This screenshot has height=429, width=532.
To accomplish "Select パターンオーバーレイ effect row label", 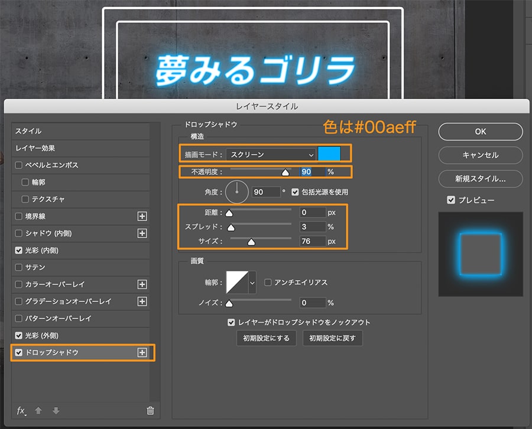I will (58, 318).
